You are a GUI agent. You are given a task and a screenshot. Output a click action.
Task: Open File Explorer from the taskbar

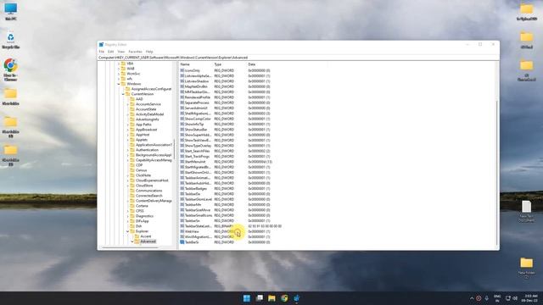271,298
